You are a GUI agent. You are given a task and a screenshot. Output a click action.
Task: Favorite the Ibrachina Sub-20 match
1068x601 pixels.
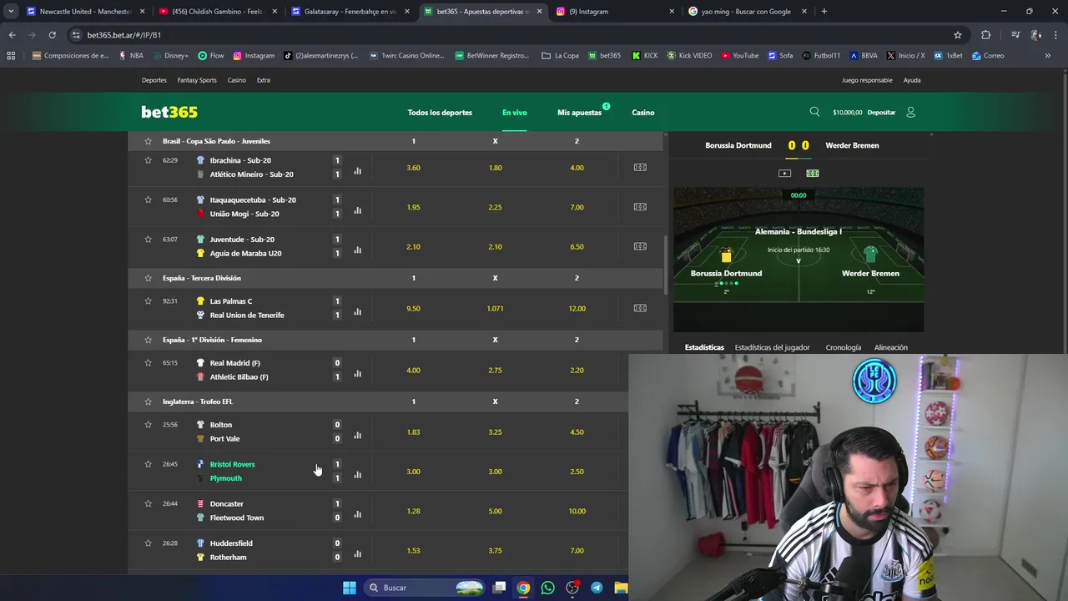[x=149, y=160]
